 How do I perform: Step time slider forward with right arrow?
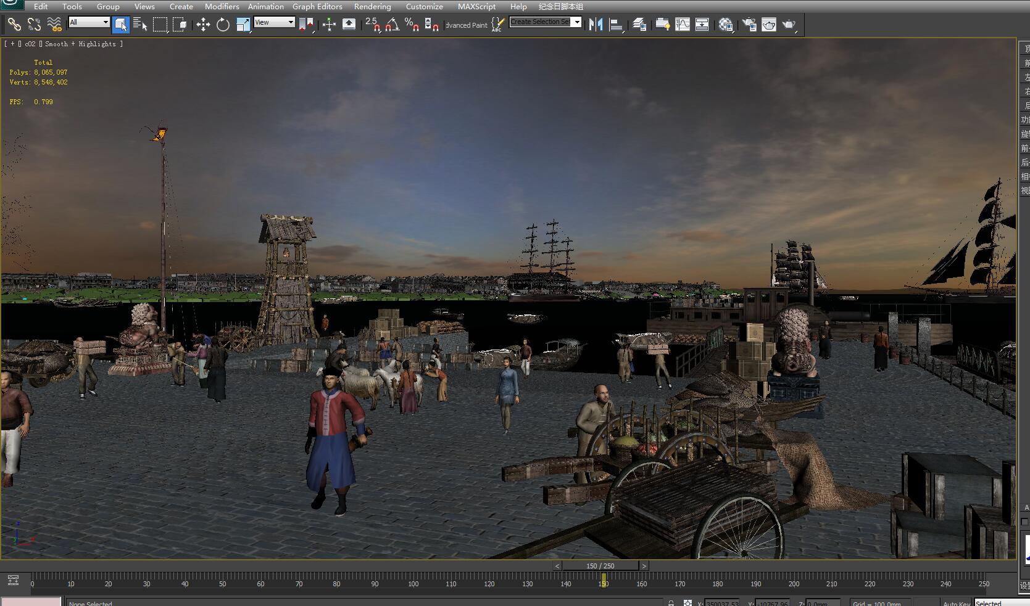[644, 566]
